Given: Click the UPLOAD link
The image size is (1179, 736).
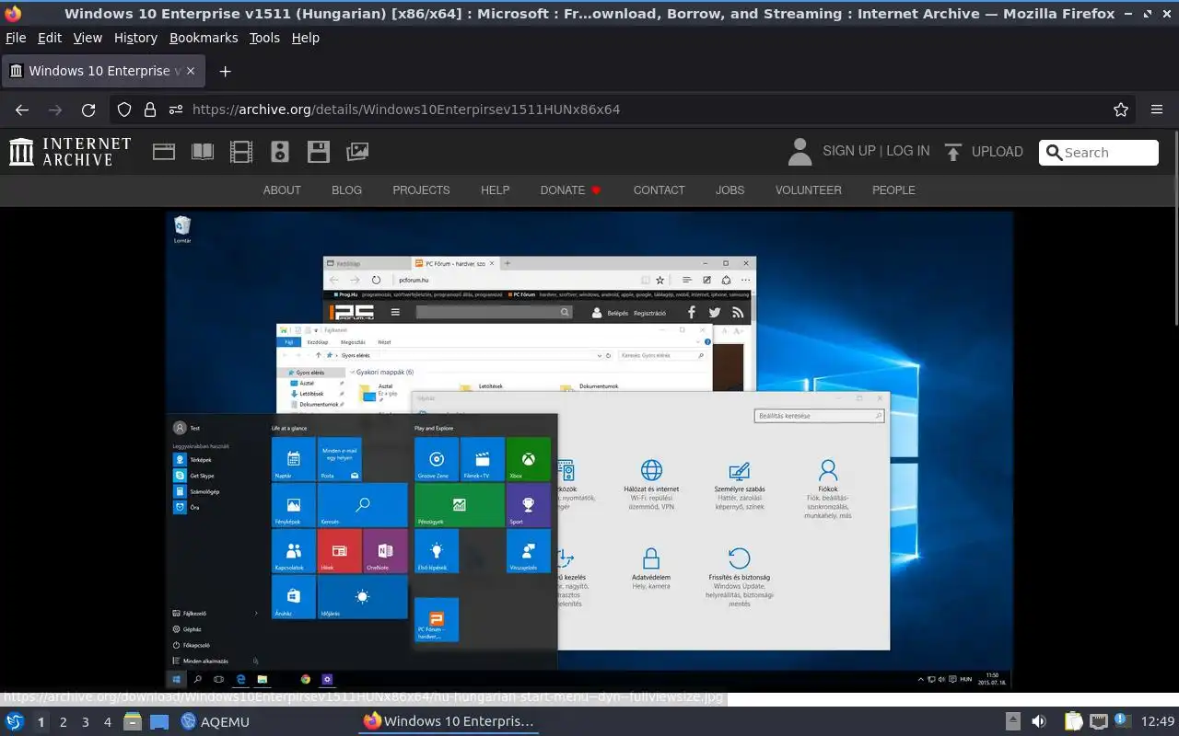Looking at the screenshot, I should [x=998, y=152].
